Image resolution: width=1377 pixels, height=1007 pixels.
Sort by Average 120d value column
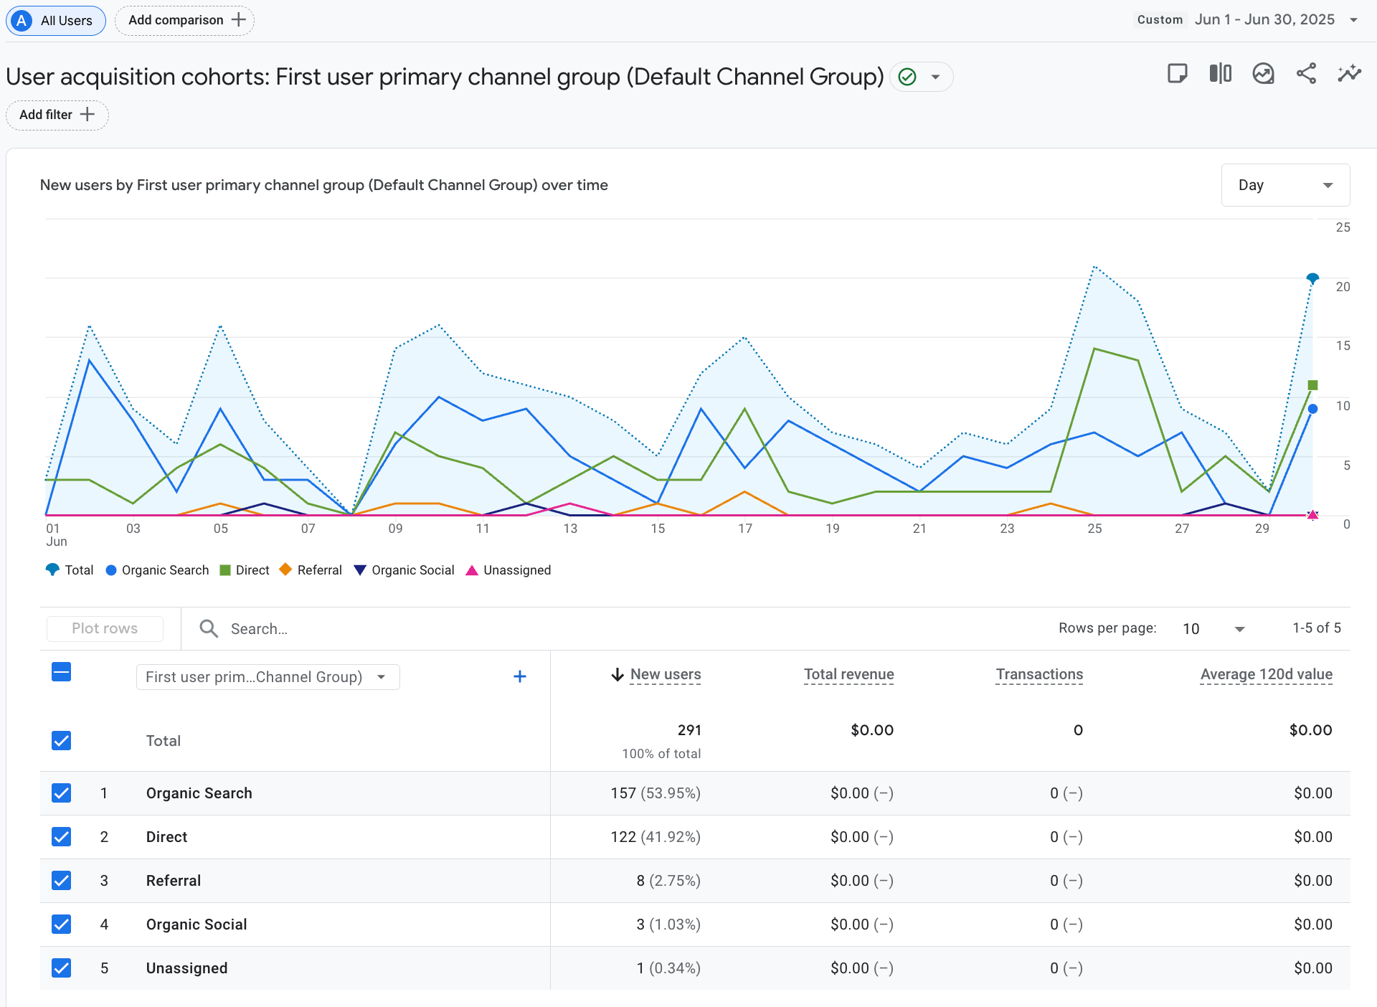(x=1266, y=674)
